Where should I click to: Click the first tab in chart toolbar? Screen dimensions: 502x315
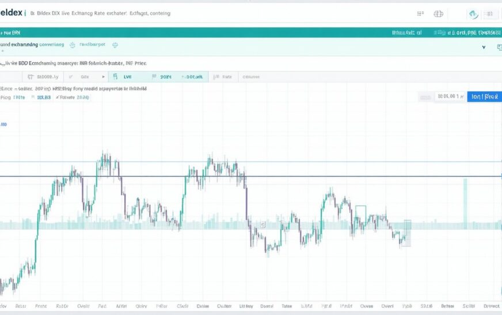tap(46, 76)
